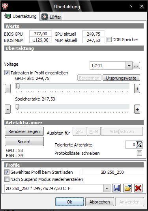Open the Voltage dropdown arrow

coord(129,66)
